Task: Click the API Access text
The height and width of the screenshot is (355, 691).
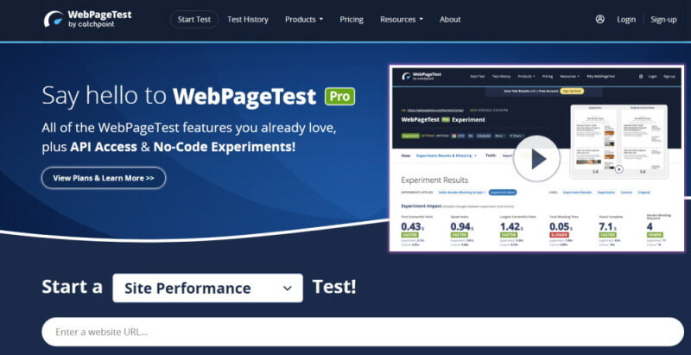Action: point(104,147)
